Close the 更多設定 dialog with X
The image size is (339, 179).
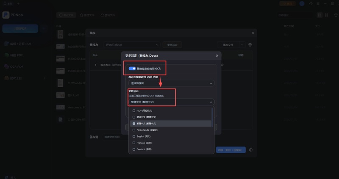coord(217,55)
